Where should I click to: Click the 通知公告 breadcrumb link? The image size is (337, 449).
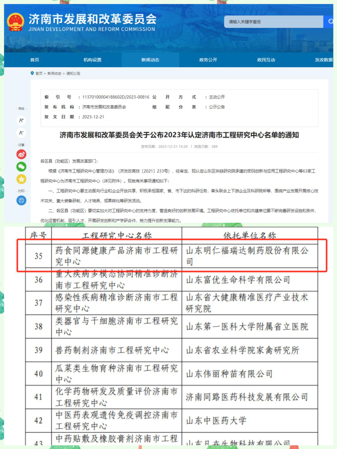(73, 73)
